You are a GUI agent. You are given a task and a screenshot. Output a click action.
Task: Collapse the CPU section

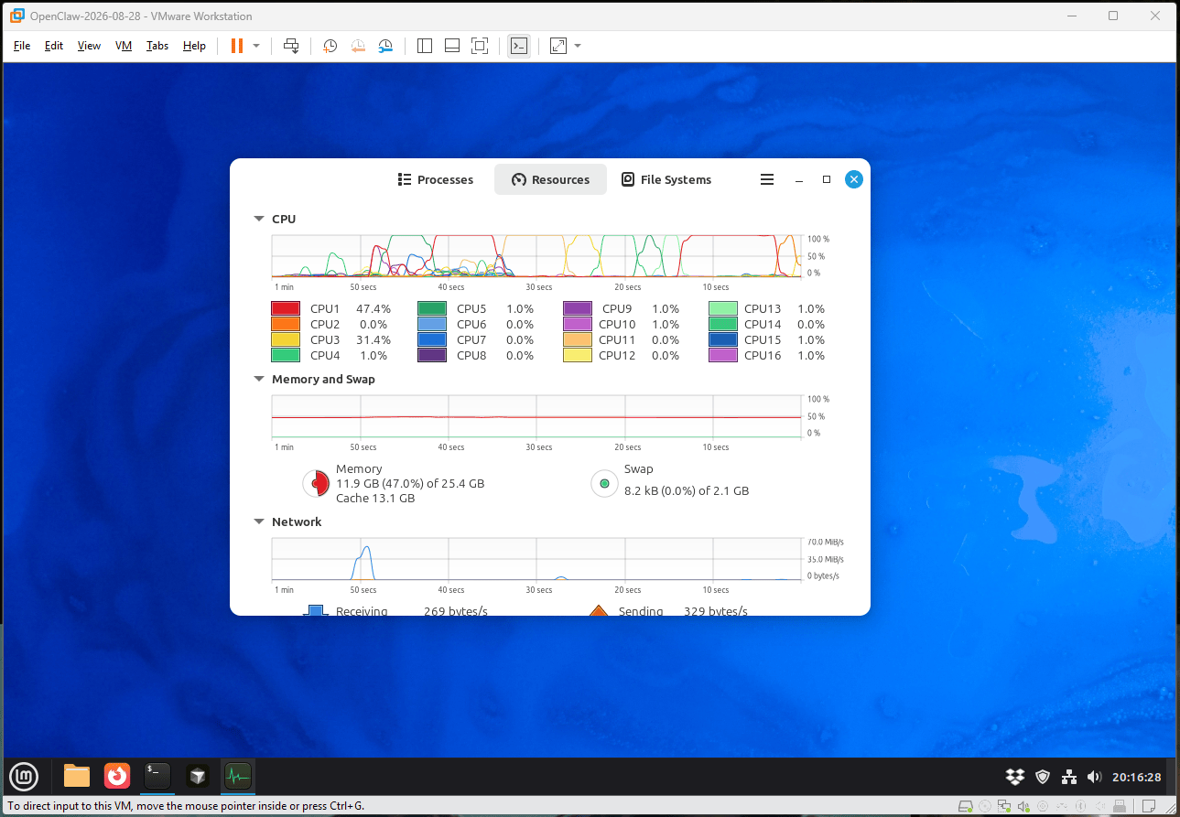click(x=259, y=220)
